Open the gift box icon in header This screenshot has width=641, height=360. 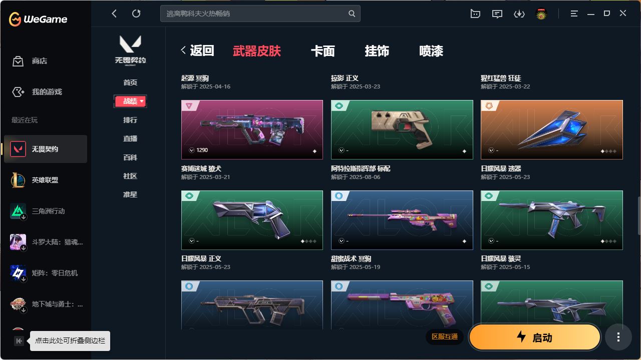[475, 14]
